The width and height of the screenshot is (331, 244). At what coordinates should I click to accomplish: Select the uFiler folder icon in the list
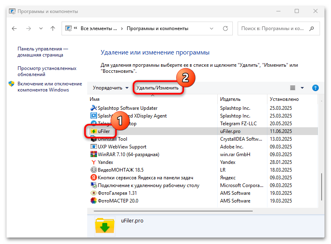(93, 131)
